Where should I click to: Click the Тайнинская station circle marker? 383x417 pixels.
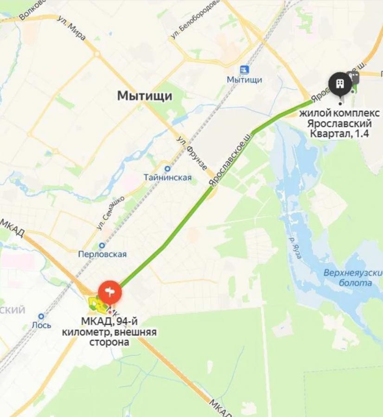tap(168, 169)
